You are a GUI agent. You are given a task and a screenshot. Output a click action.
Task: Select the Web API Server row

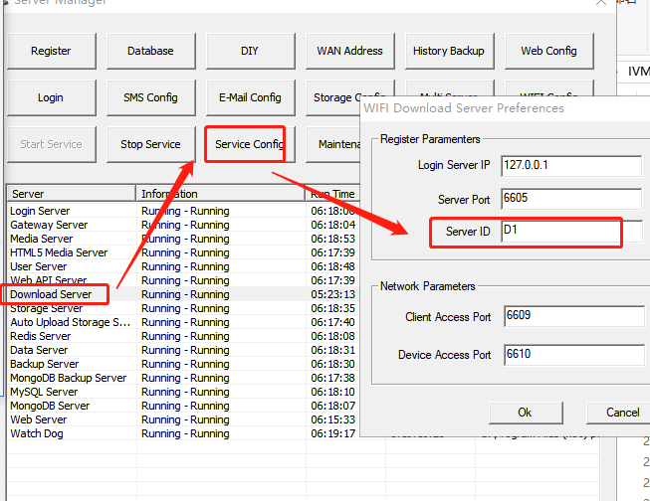[183, 280]
